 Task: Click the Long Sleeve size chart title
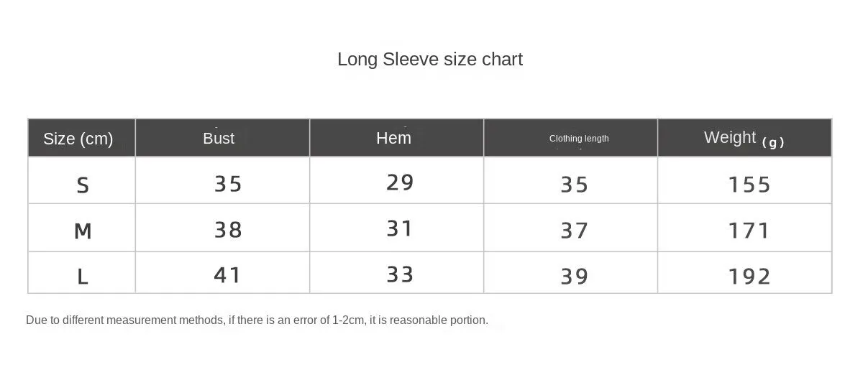[x=430, y=59]
